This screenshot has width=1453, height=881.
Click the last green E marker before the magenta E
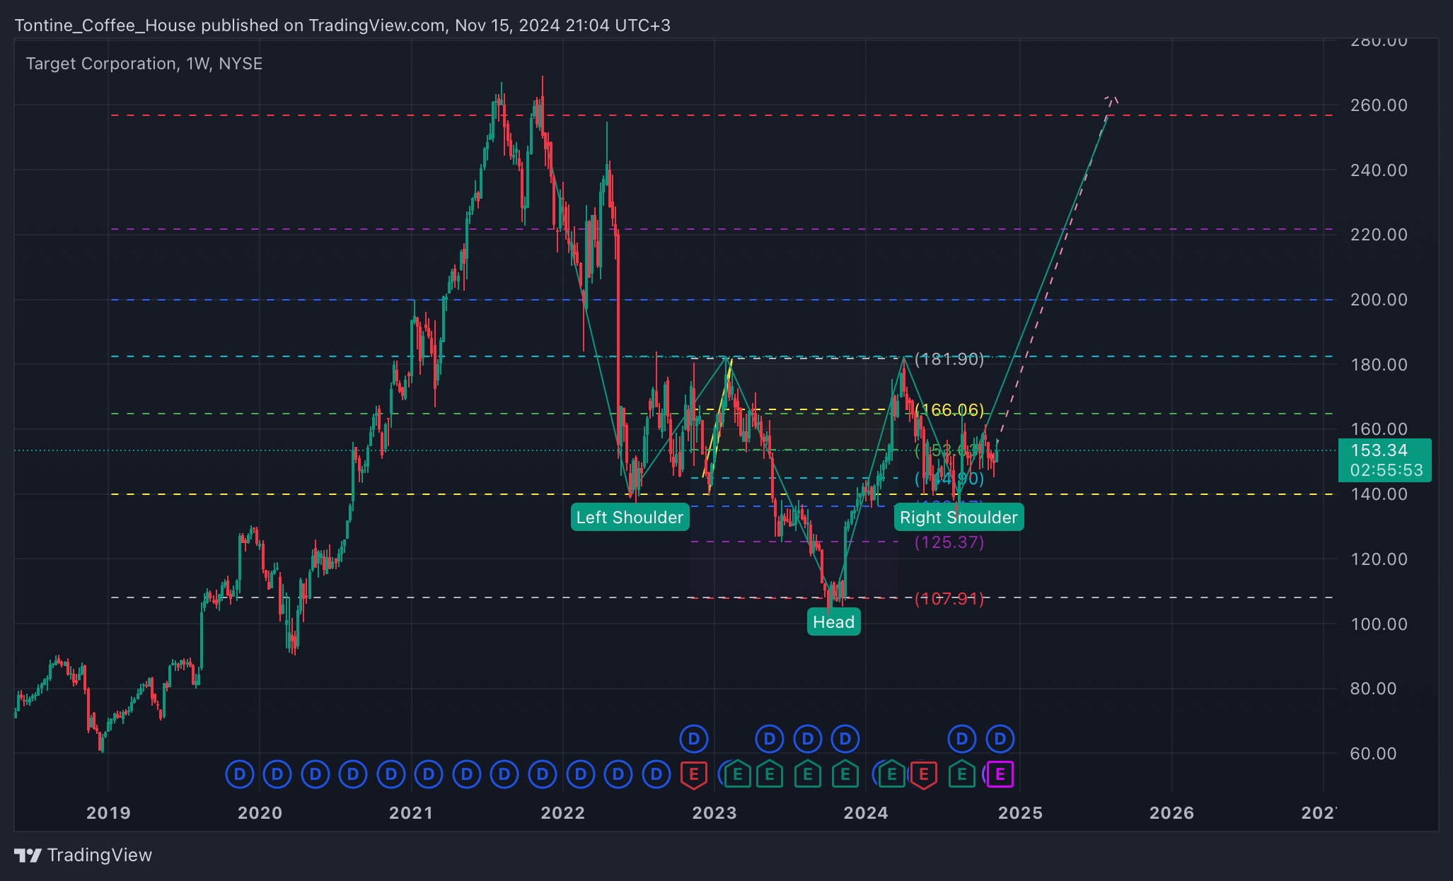pyautogui.click(x=961, y=774)
